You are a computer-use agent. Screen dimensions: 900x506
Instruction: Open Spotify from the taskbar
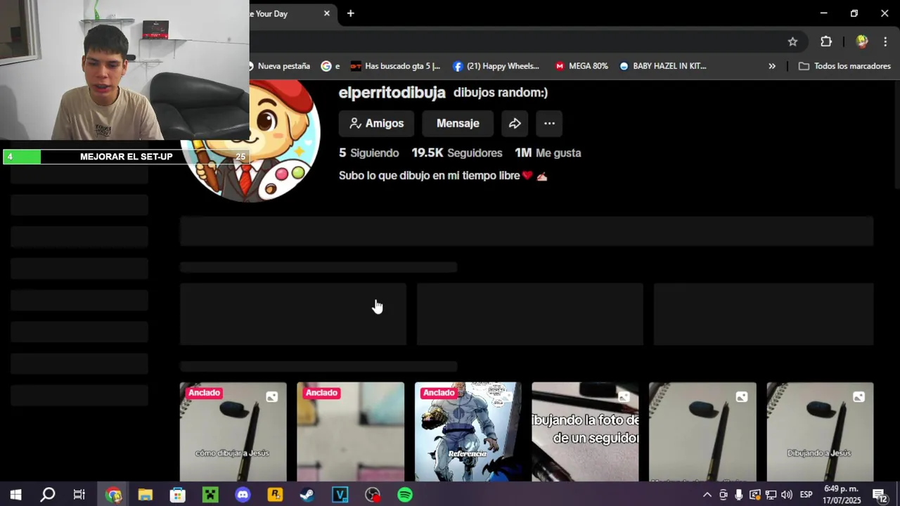(x=405, y=495)
